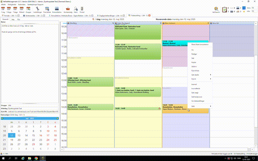258x161 pixels.
Task: Choose Journaltekst in the context menu
Action: tap(200, 89)
